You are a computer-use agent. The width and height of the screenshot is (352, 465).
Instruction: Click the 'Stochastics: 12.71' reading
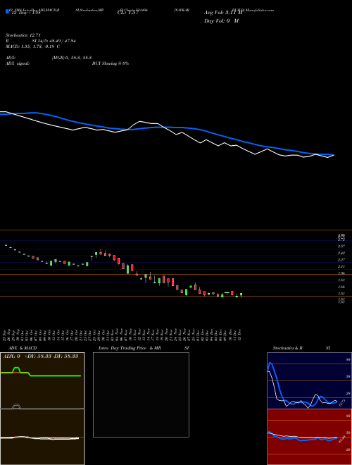point(23,35)
